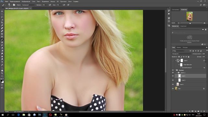Image resolution: width=208 pixels, height=117 pixels.
Task: Toggle visibility of Группа 1
Action: click(173, 72)
